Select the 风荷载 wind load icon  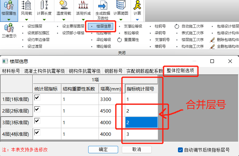pyautogui.click(x=27, y=5)
